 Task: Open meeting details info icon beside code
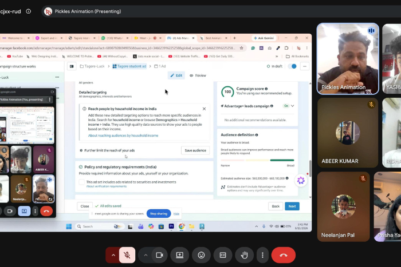tap(29, 11)
